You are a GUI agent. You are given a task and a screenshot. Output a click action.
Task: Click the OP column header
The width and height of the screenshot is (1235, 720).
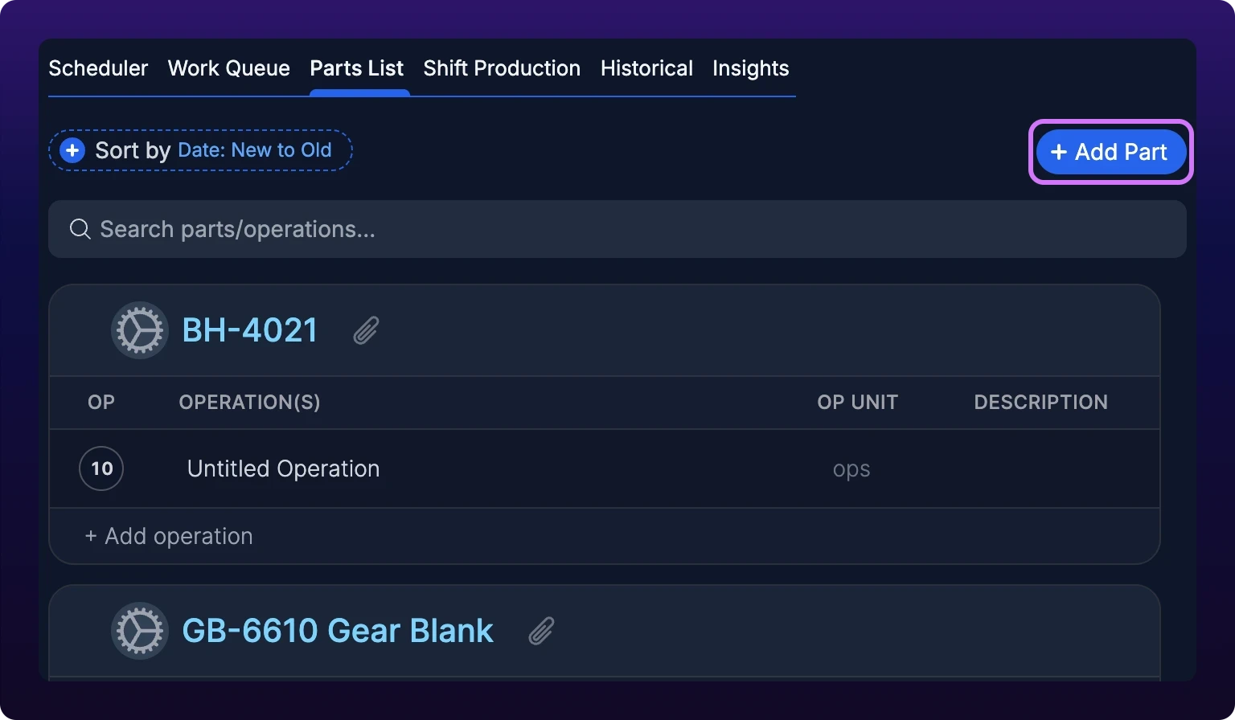coord(101,402)
